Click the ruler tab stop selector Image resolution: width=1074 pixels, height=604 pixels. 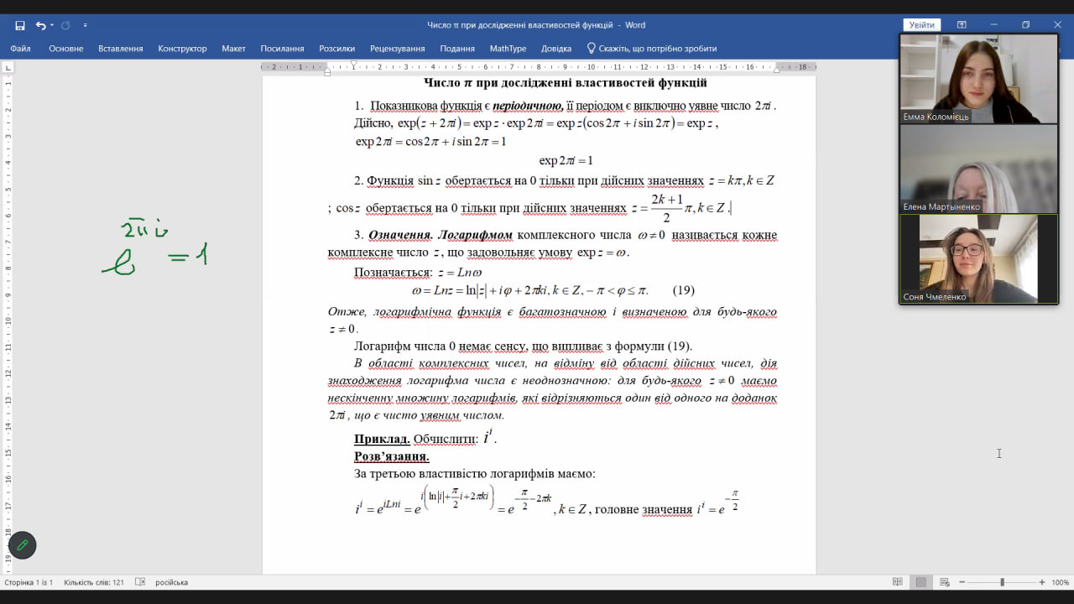8,67
